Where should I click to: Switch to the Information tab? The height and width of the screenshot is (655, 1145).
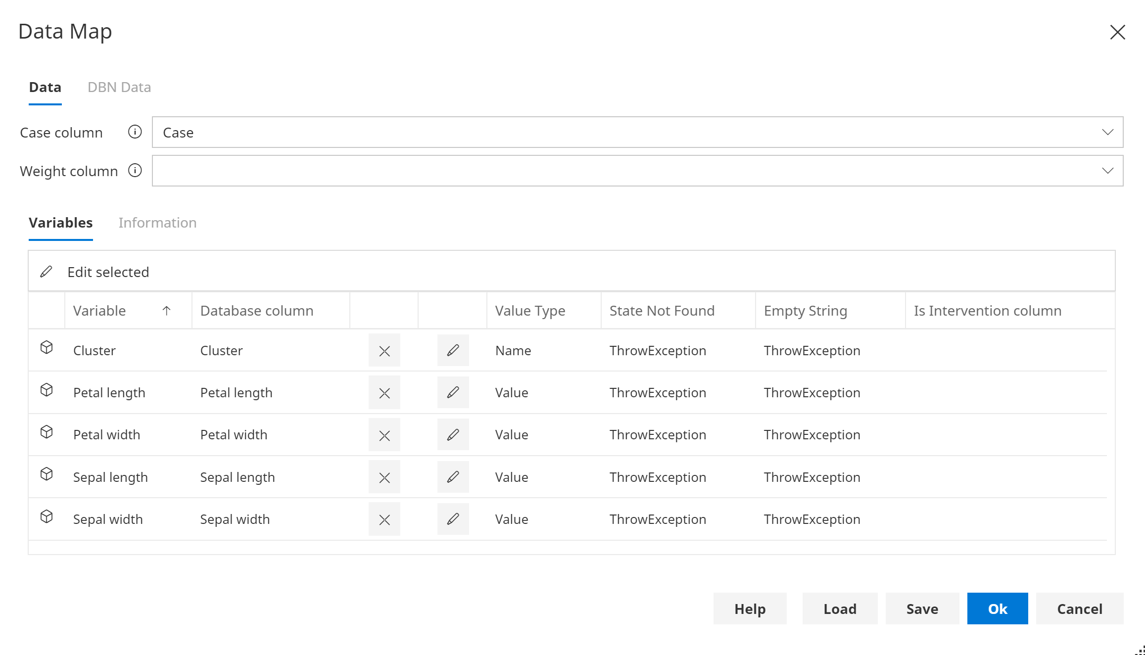[x=157, y=223]
